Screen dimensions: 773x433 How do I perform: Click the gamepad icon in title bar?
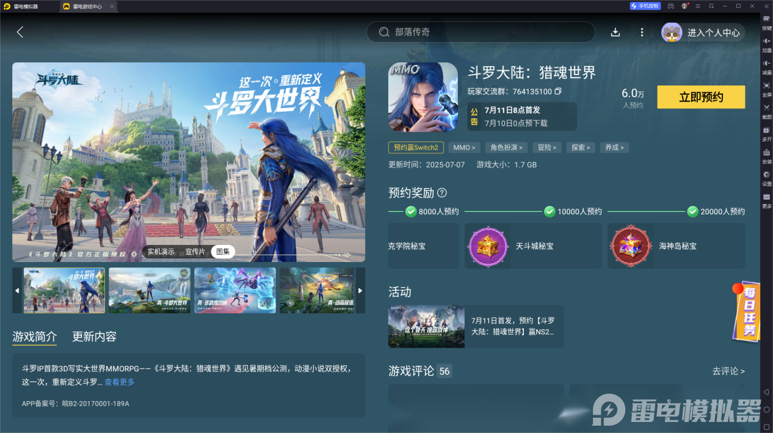[670, 6]
